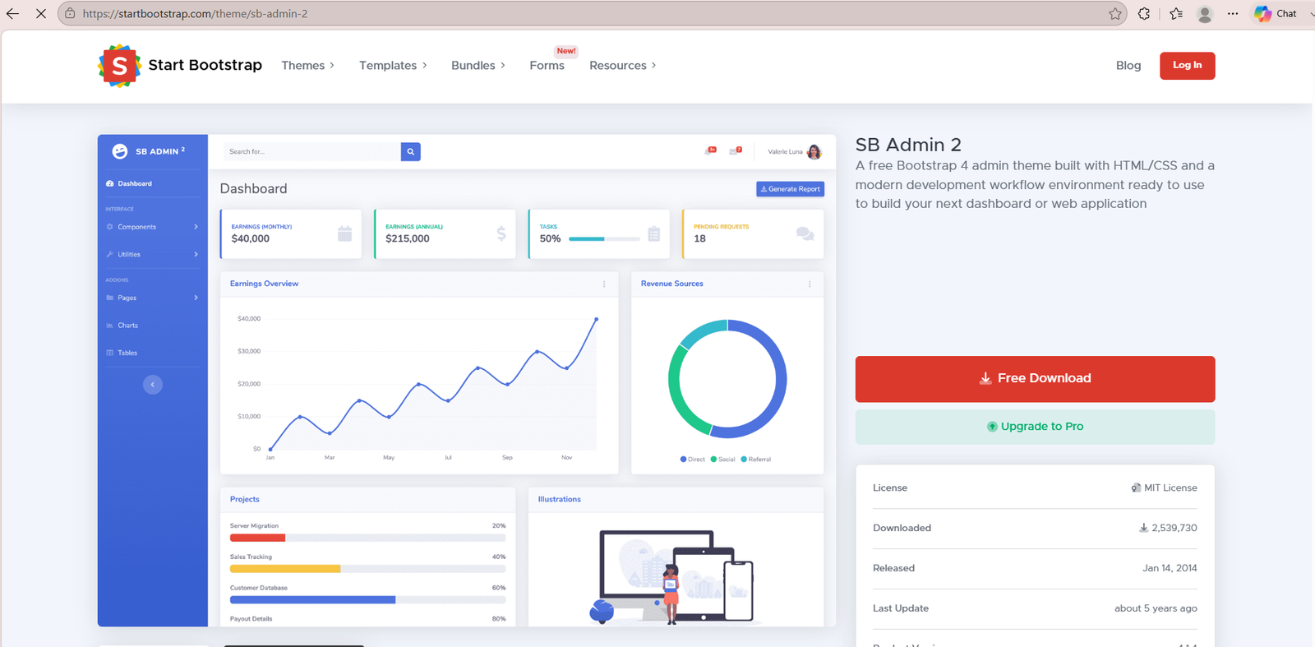
Task: Expand Pages in the preview sidebar
Action: pyautogui.click(x=153, y=298)
